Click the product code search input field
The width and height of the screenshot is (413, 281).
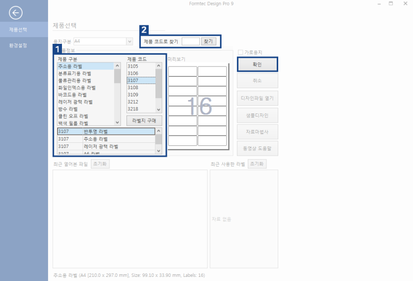190,41
